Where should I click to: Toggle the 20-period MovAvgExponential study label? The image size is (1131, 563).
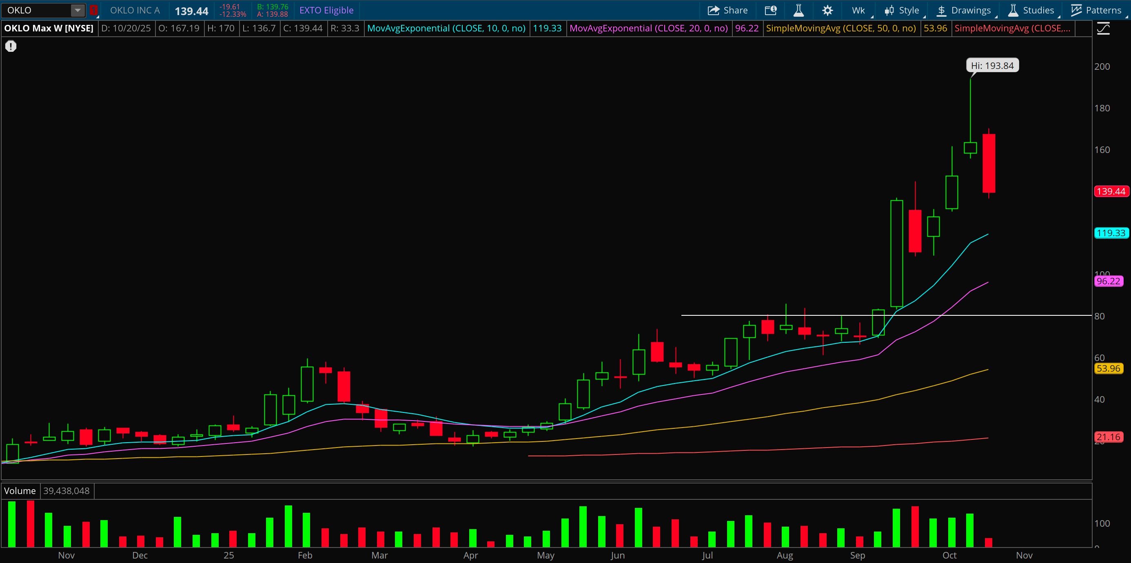[x=648, y=28]
